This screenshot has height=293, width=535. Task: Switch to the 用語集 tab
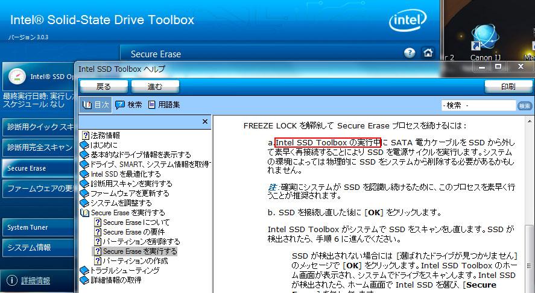[164, 105]
